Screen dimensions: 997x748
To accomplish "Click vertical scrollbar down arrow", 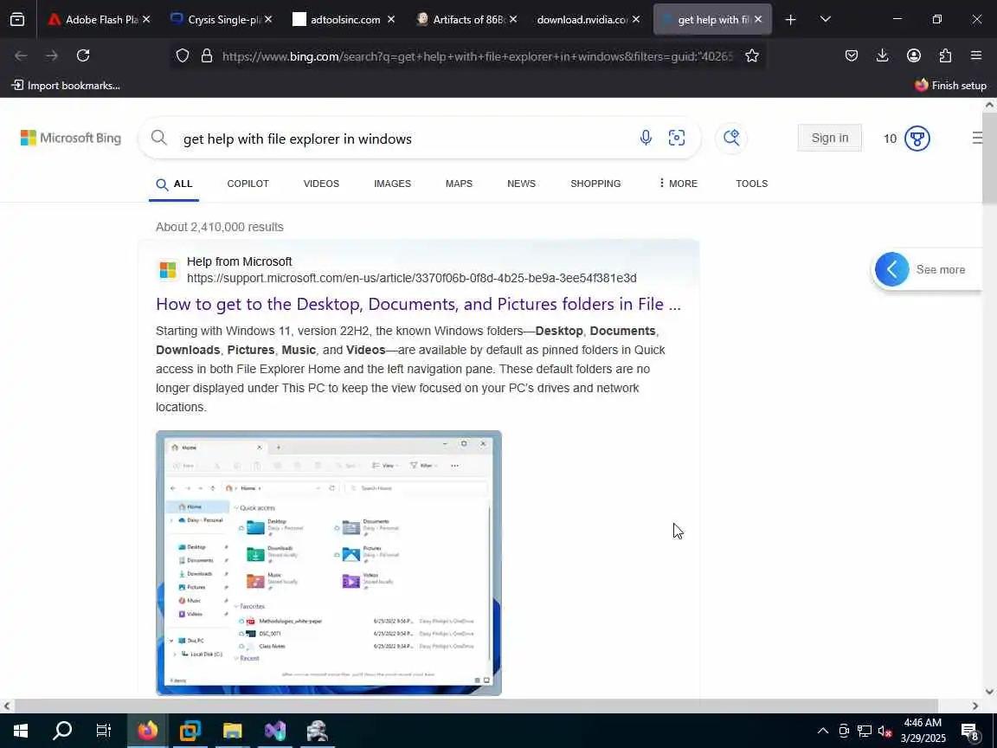I will 989,692.
